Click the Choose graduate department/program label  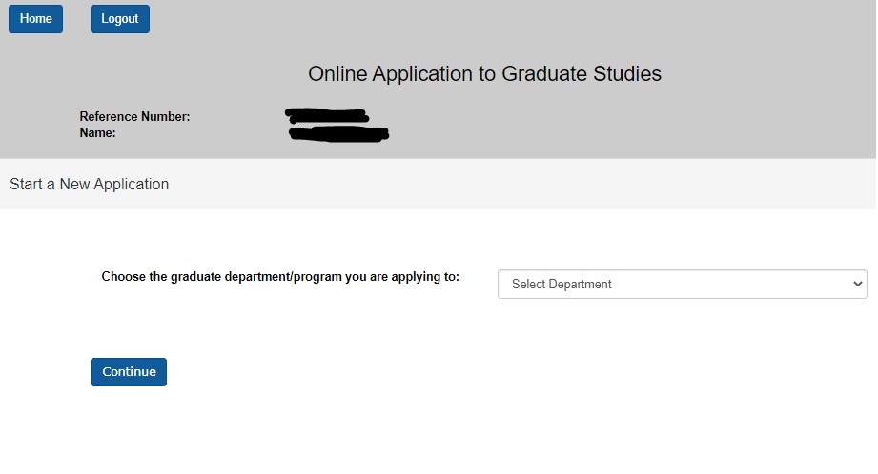click(280, 277)
